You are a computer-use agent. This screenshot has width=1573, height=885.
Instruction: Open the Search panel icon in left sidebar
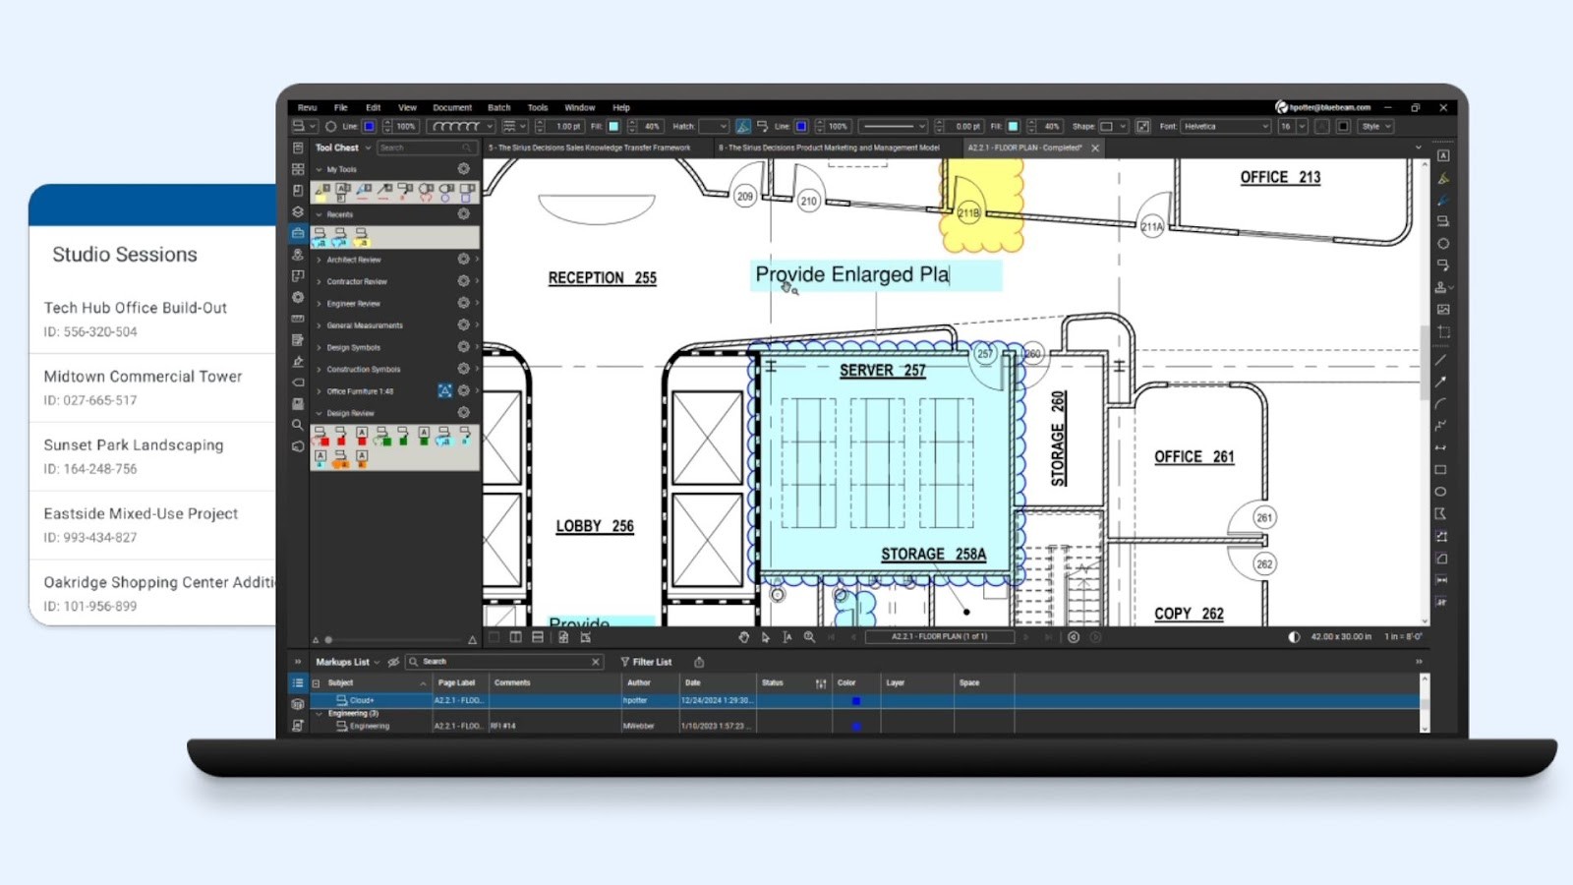[x=297, y=425]
